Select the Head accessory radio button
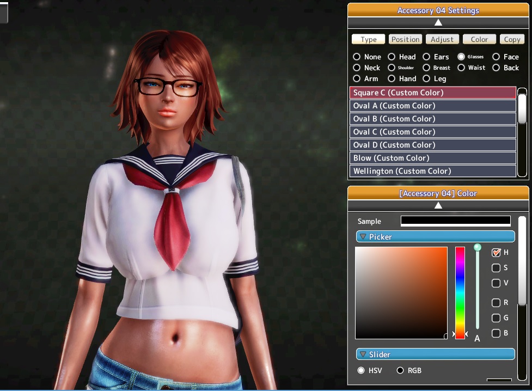This screenshot has height=391, width=532. [392, 57]
